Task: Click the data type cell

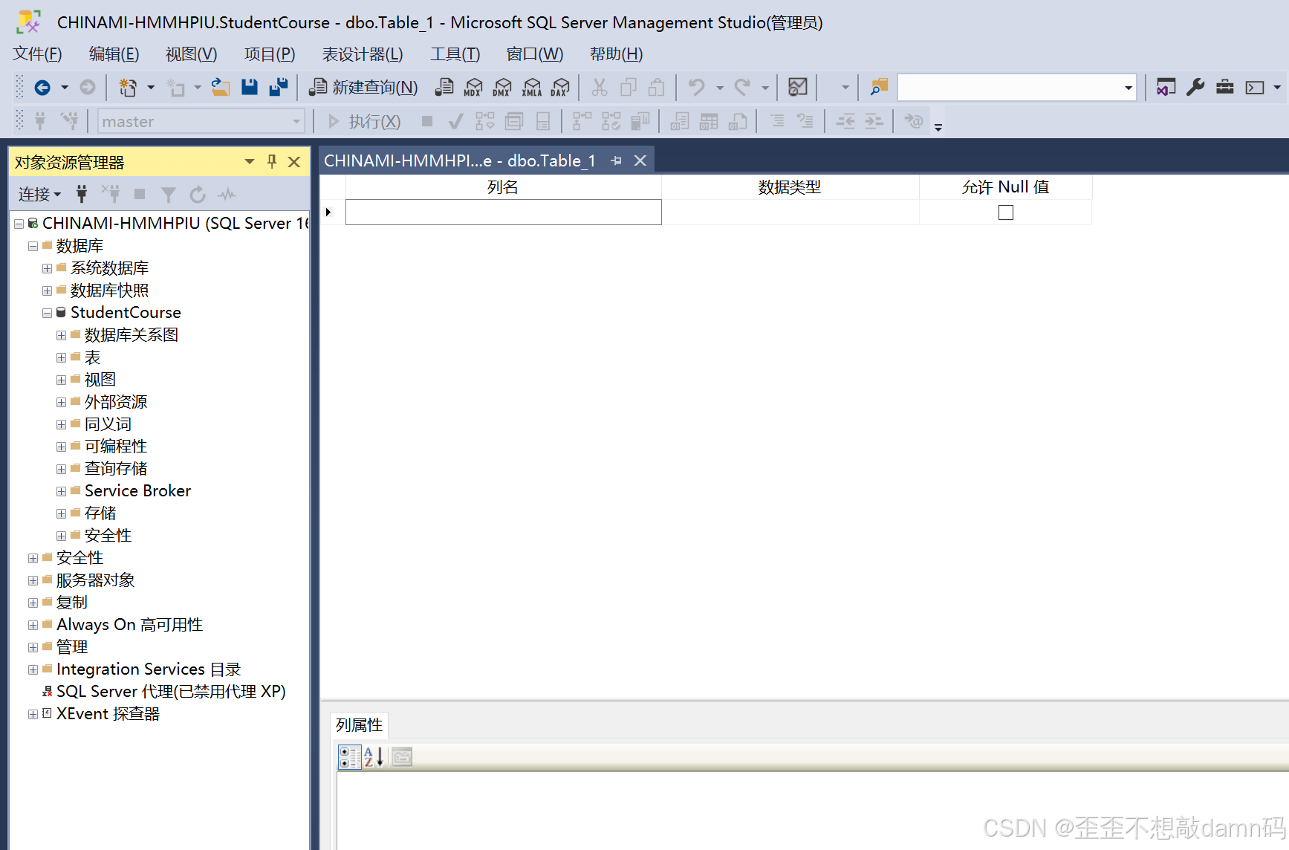Action: pyautogui.click(x=790, y=212)
